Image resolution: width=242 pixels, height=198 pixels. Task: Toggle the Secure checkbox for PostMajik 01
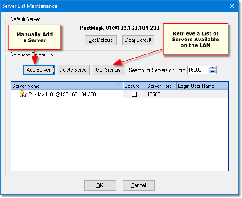[x=134, y=94]
